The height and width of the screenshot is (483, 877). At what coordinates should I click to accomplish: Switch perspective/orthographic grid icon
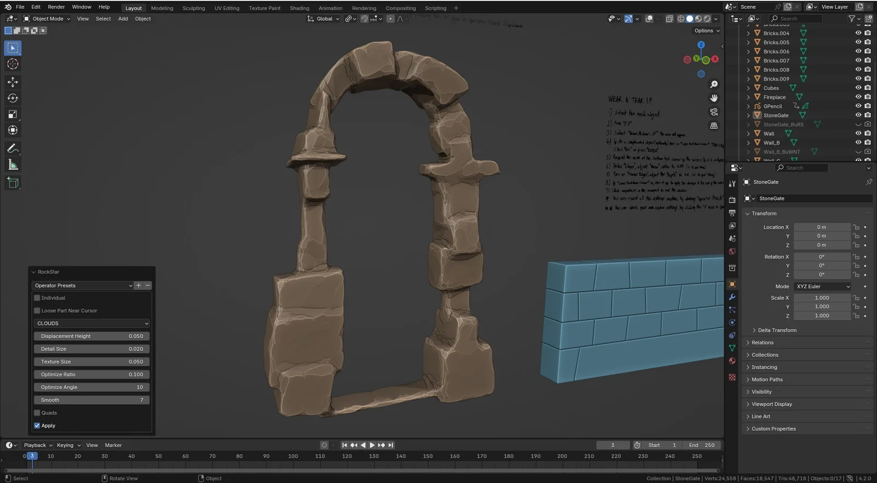click(x=714, y=125)
